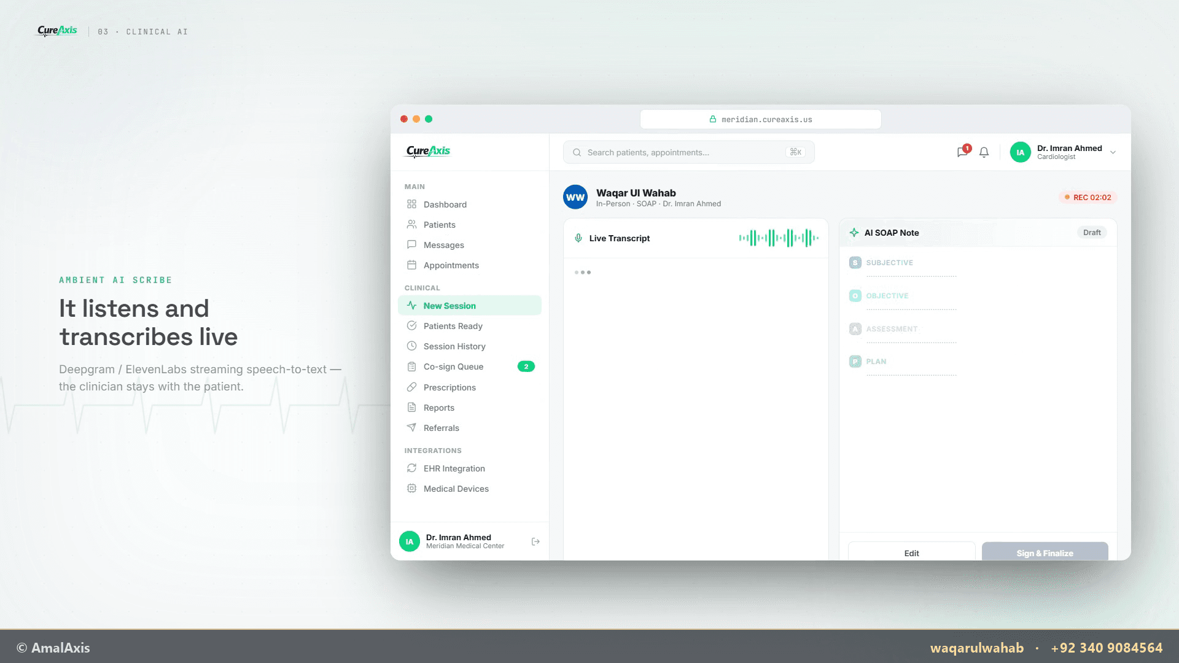Click the Live Transcript microphone icon
Viewport: 1179px width, 663px height.
click(578, 238)
